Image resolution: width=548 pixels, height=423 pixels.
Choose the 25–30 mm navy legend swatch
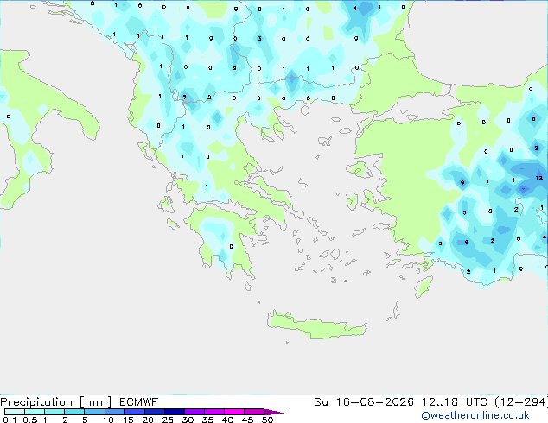175,412
